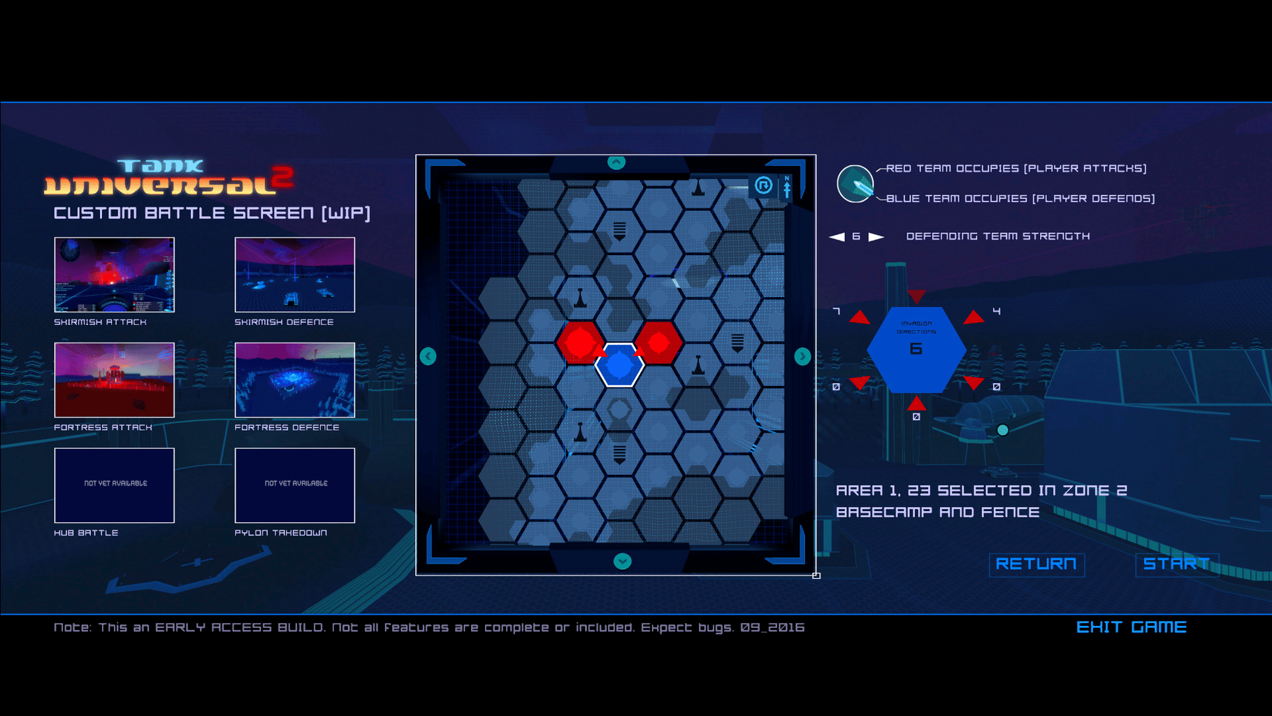Toggle the team occupancy round switch
Image resolution: width=1272 pixels, height=716 pixels.
pyautogui.click(x=855, y=184)
